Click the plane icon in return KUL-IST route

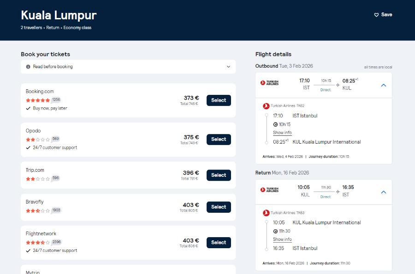[338, 192]
